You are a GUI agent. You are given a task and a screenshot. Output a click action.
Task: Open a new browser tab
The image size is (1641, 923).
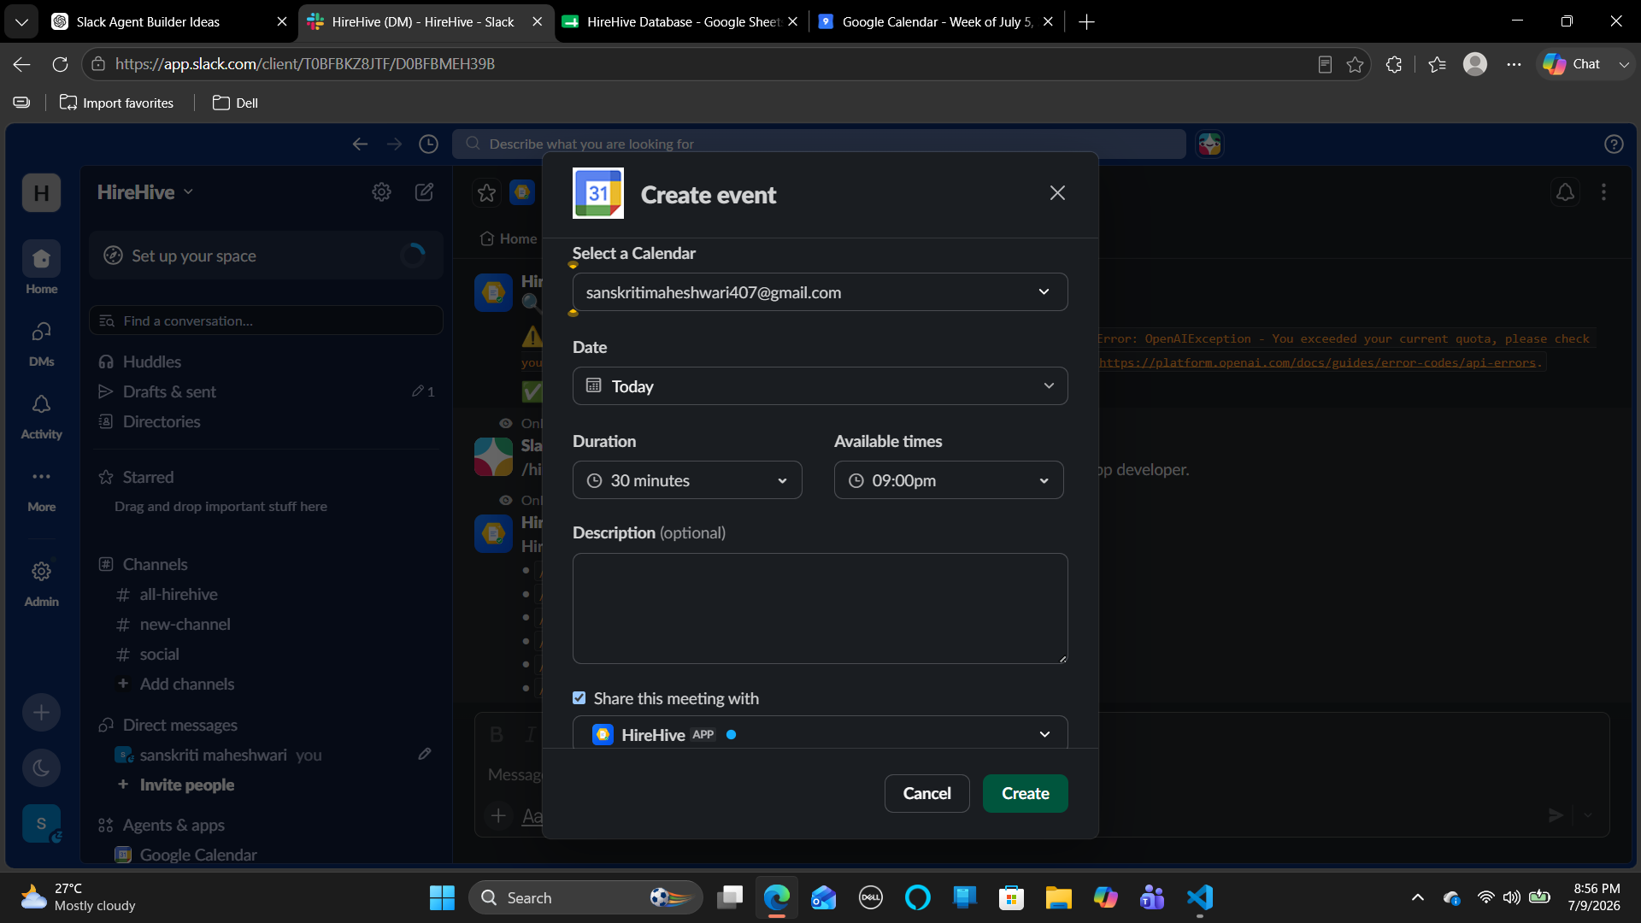1086,21
